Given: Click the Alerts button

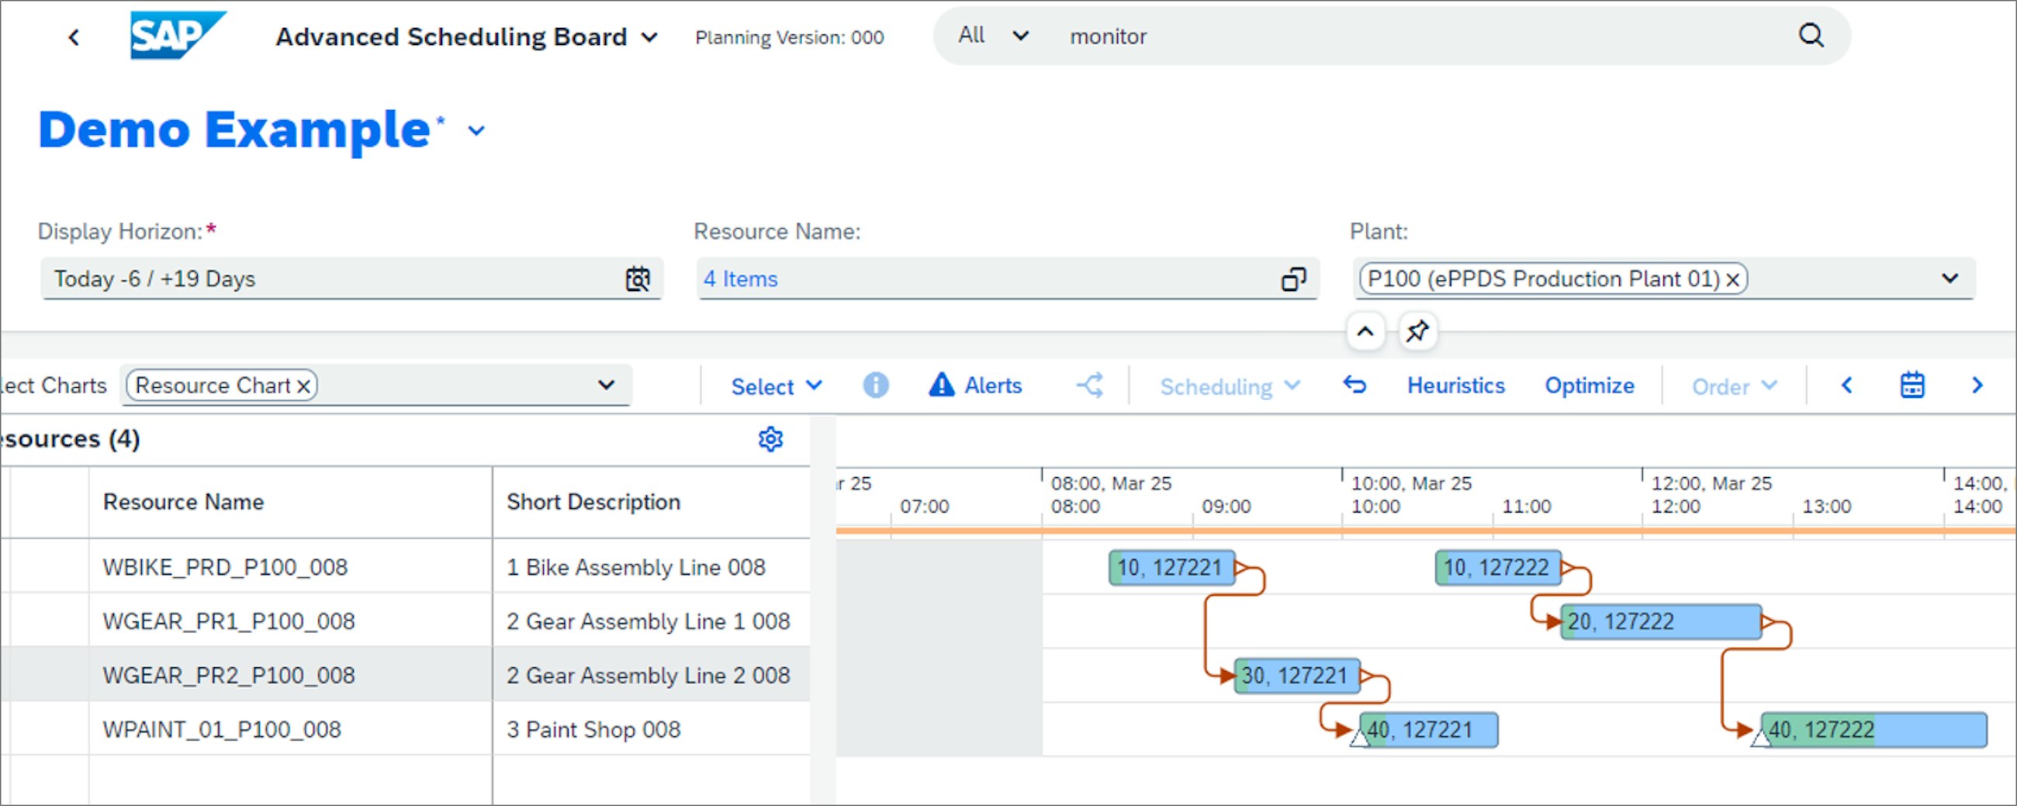Looking at the screenshot, I should pyautogui.click(x=976, y=386).
